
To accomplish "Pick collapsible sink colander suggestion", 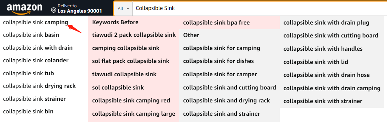I will 36,60.
